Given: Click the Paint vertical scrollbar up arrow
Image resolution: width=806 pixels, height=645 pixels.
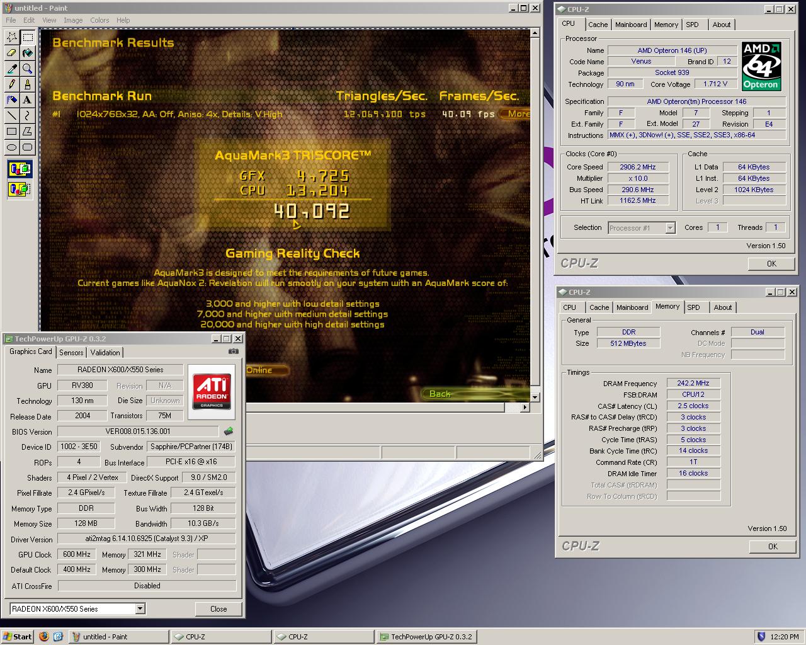Looking at the screenshot, I should [535, 33].
